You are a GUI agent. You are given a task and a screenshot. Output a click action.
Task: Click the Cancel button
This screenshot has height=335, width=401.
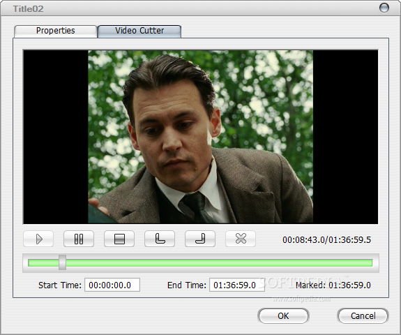pos(363,315)
